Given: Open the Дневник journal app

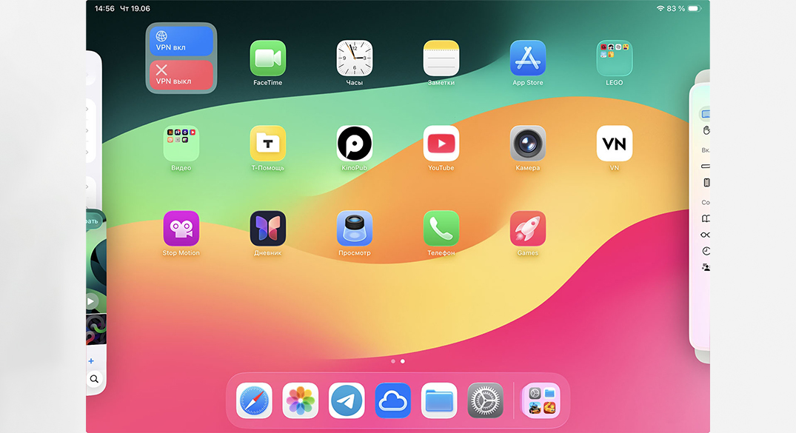Looking at the screenshot, I should pos(267,229).
